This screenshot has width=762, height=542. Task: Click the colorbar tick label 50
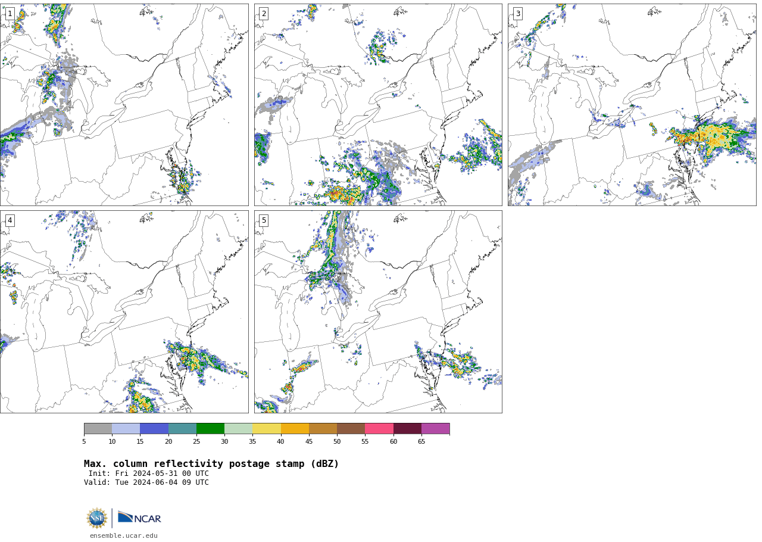337,441
